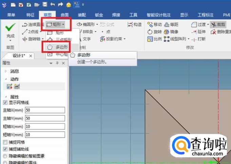
Task: Pin the 属性 panel
Action: click(57, 63)
